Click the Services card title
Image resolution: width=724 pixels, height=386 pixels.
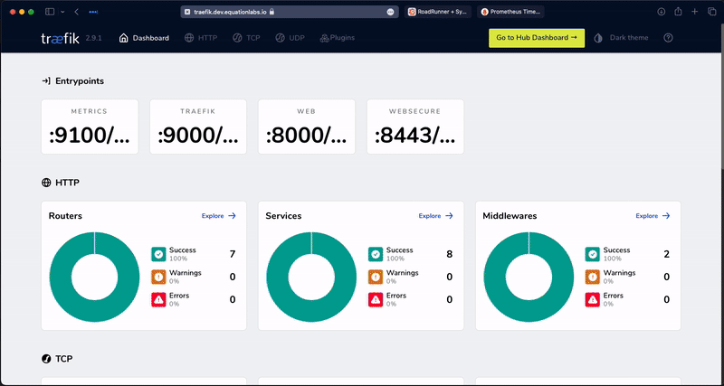(283, 216)
